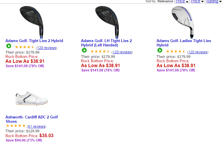Open Adams Golf- Tight Lies 2 Hybrid link

click(34, 41)
